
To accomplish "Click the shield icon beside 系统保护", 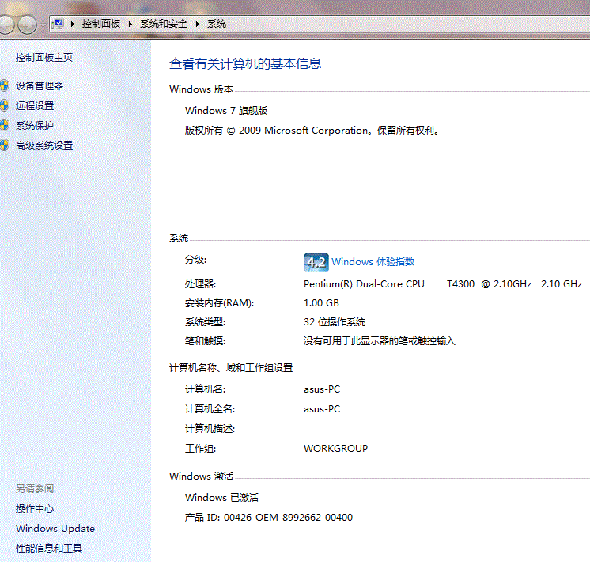I will tap(5, 125).
